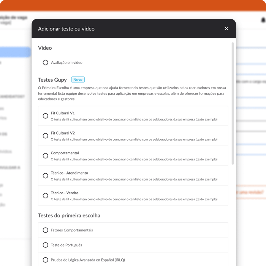Click the highlighted blue sidebar item behind dialog

pyautogui.click(x=15, y=52)
